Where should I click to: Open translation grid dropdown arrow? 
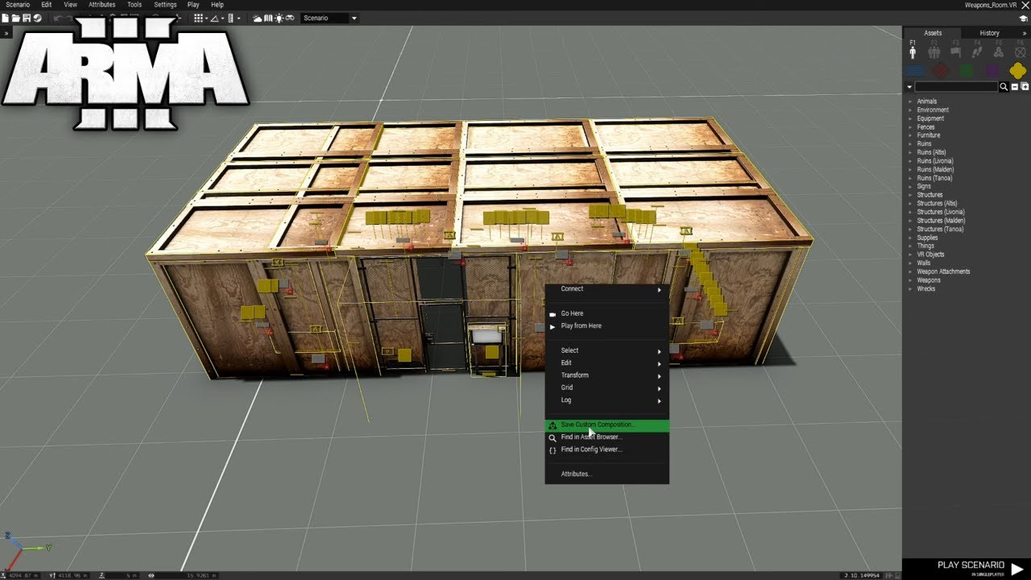point(206,19)
